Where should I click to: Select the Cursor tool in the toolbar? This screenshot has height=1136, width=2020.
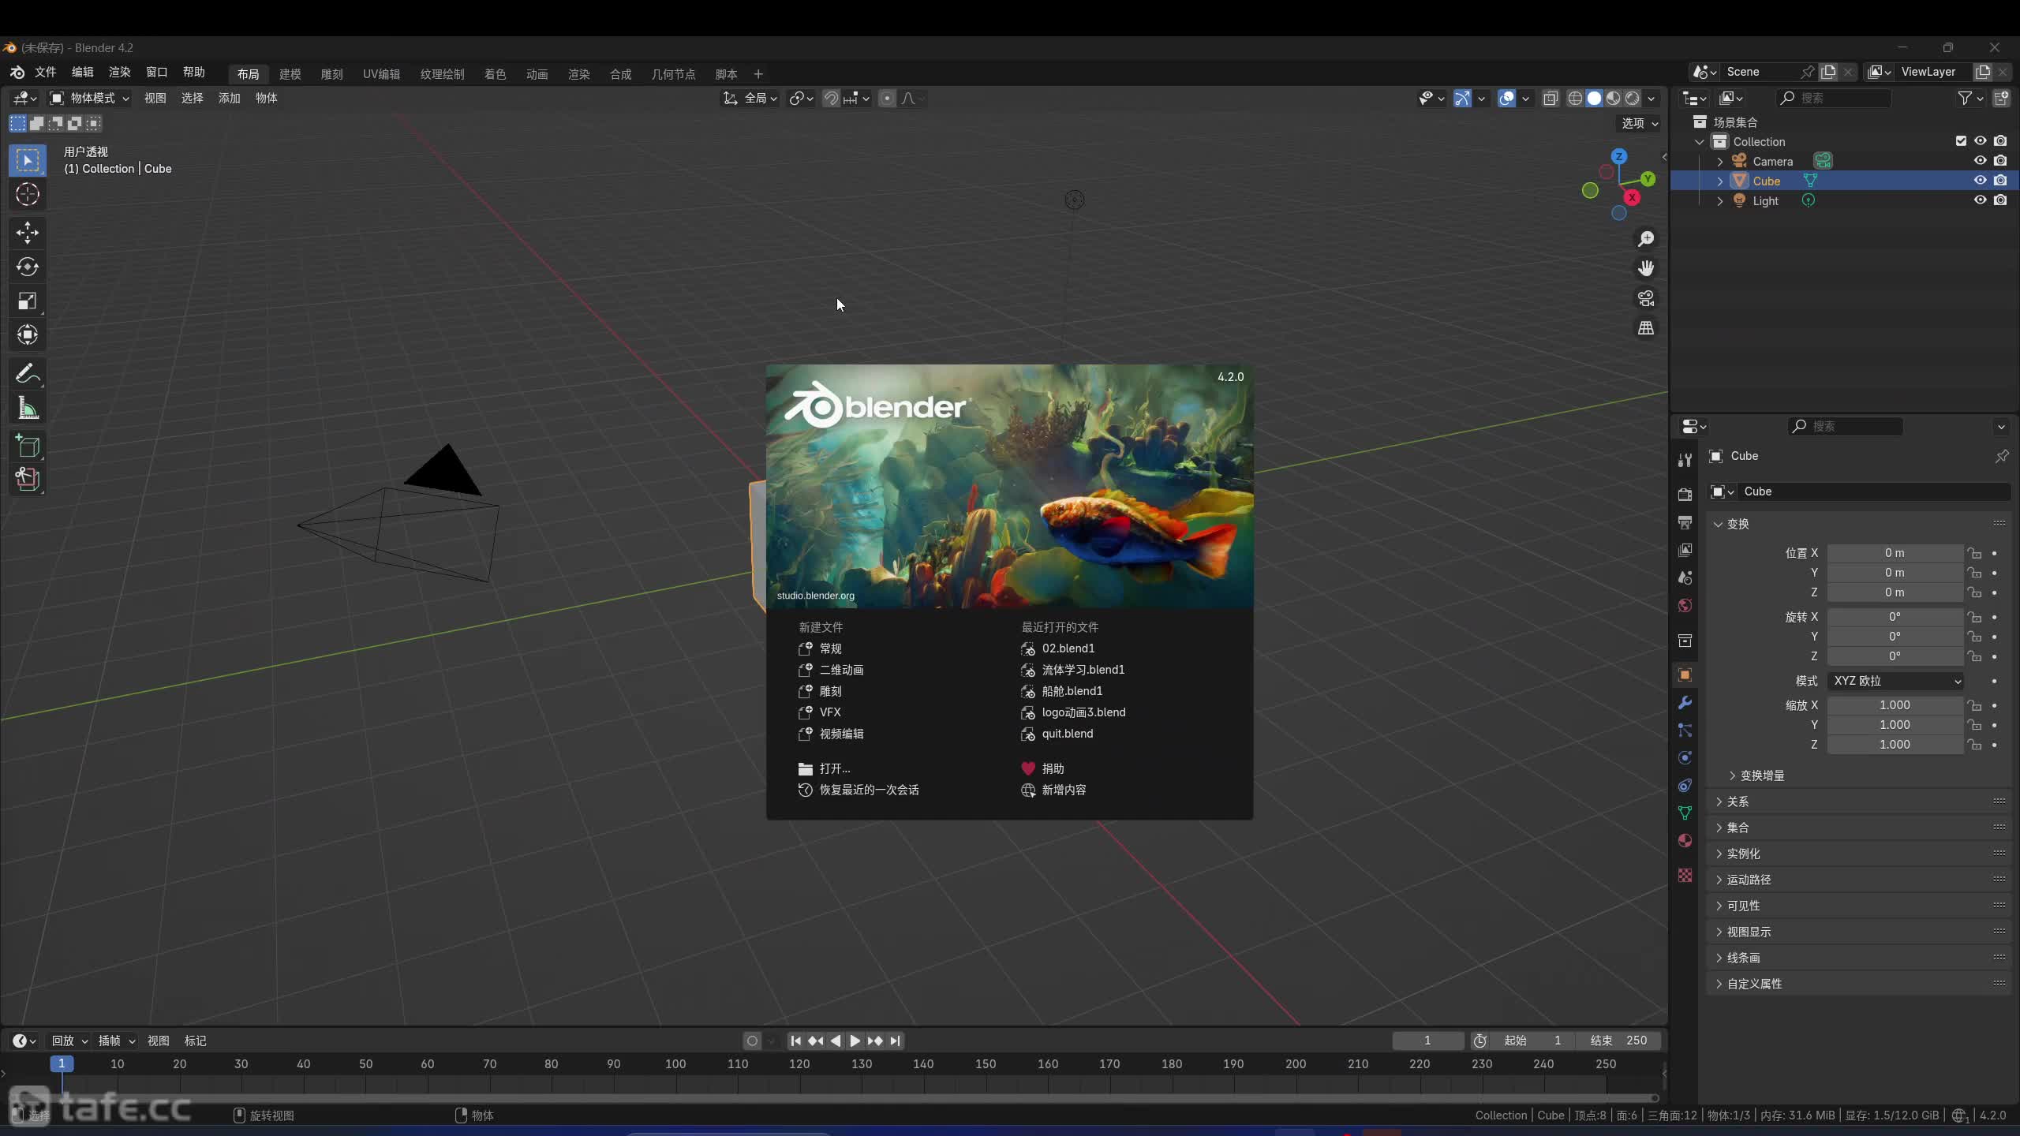tap(28, 194)
